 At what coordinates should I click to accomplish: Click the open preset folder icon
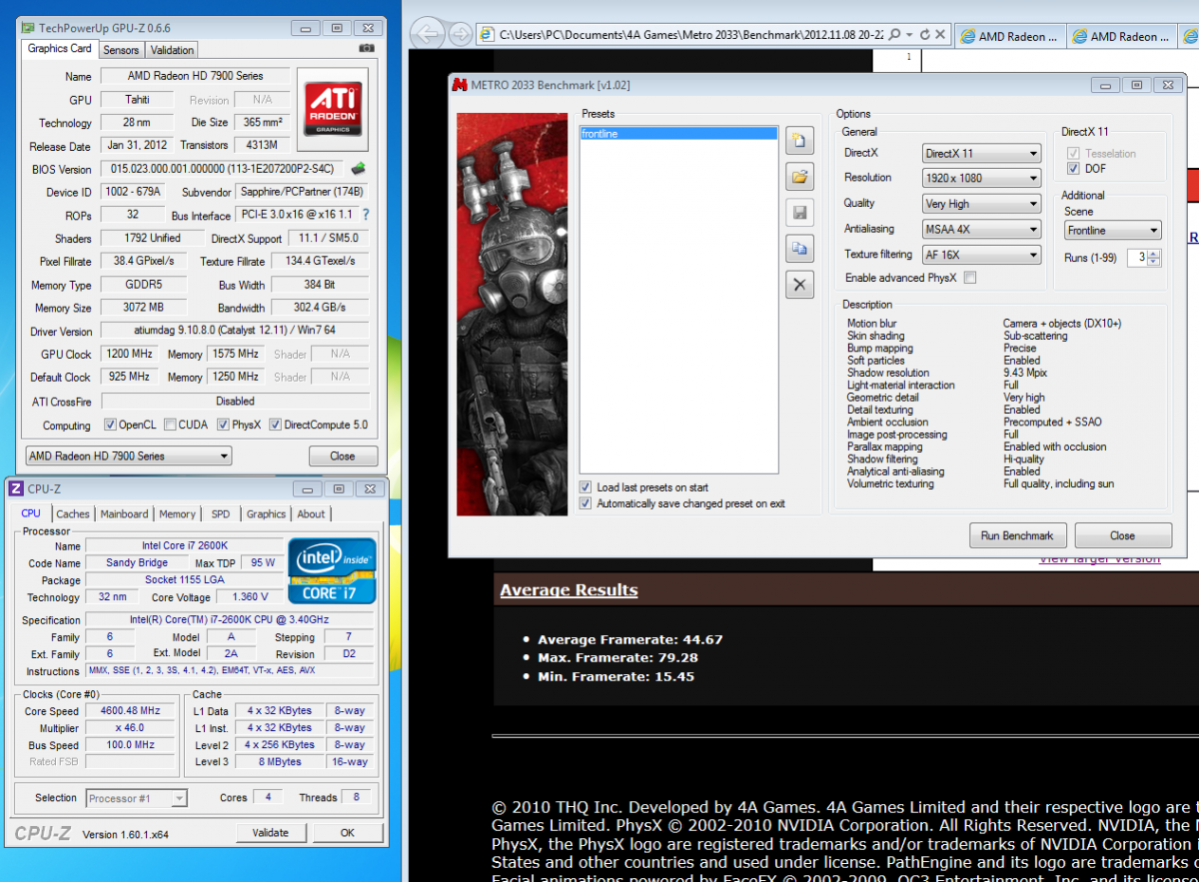(798, 177)
